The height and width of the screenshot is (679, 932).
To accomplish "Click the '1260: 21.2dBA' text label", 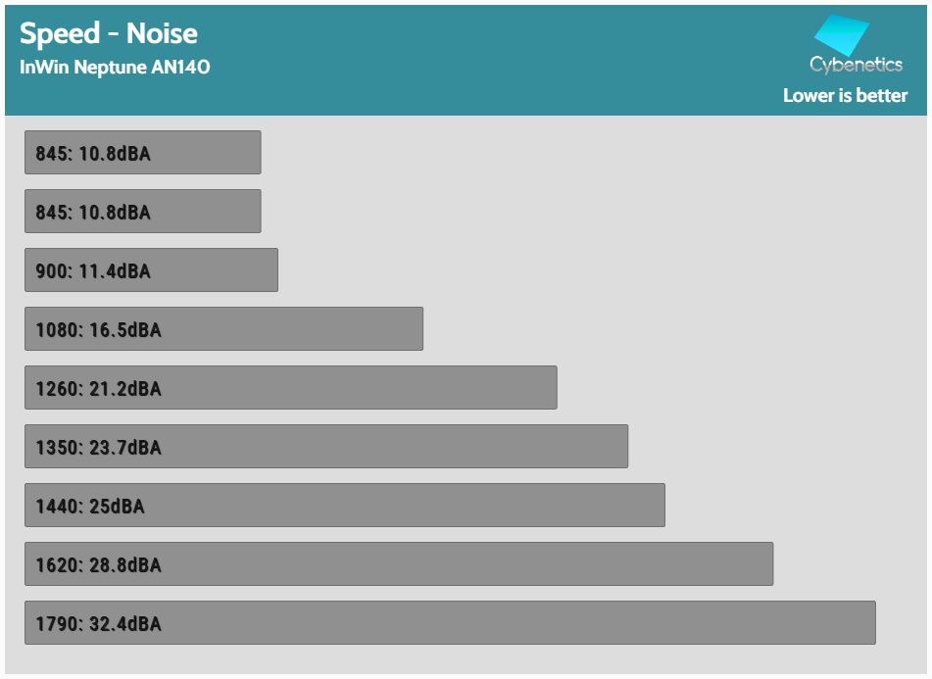I will 98,389.
